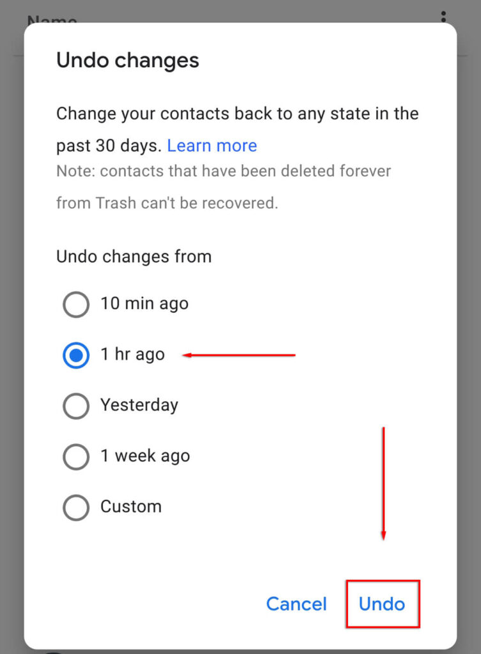Select the "1 week ago" radio circle
This screenshot has width=481, height=654.
point(76,457)
